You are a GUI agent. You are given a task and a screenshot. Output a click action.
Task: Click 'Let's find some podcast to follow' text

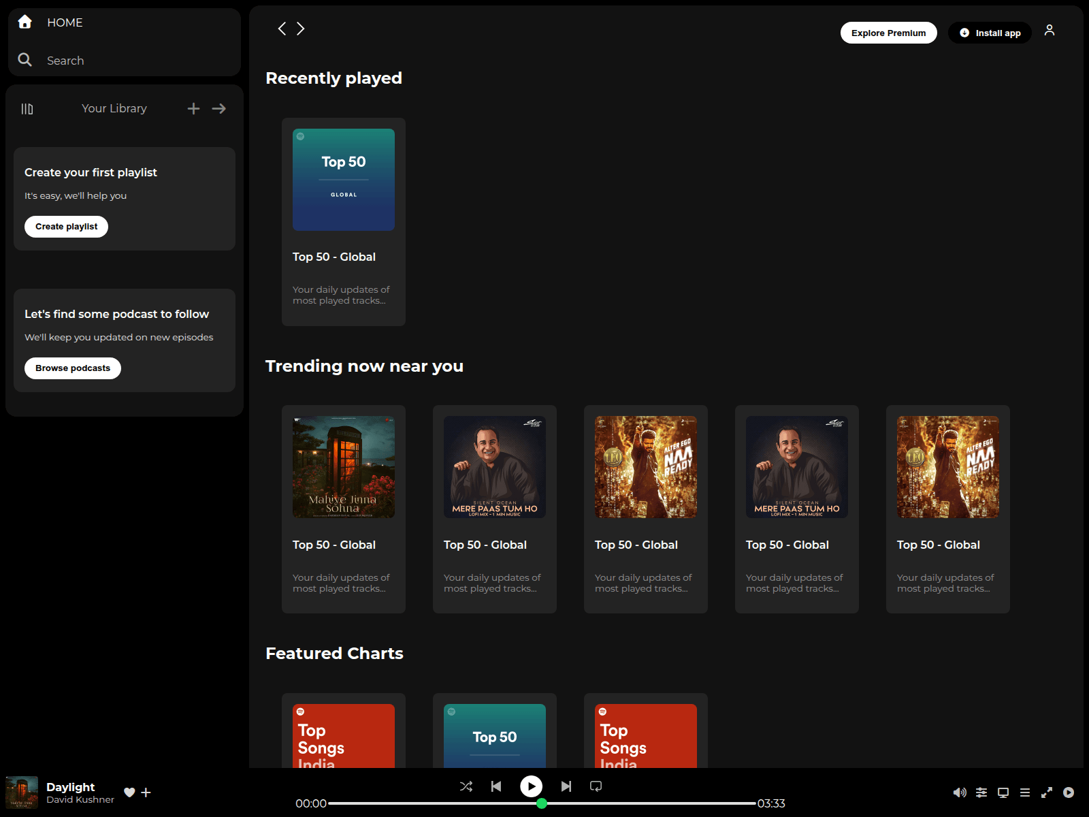point(117,315)
